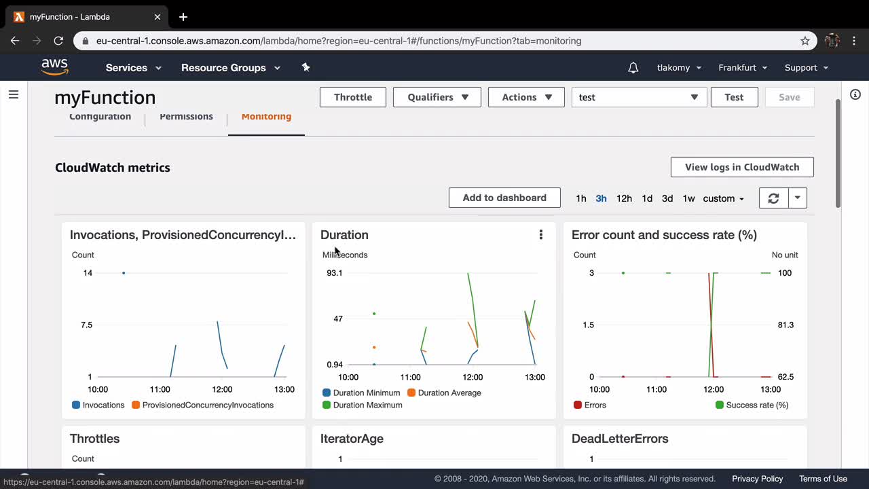
Task: Click the site lock icon in address bar
Action: (x=86, y=41)
